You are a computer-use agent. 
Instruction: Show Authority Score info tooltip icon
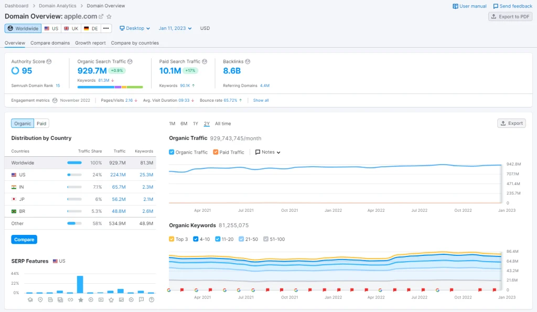point(49,62)
